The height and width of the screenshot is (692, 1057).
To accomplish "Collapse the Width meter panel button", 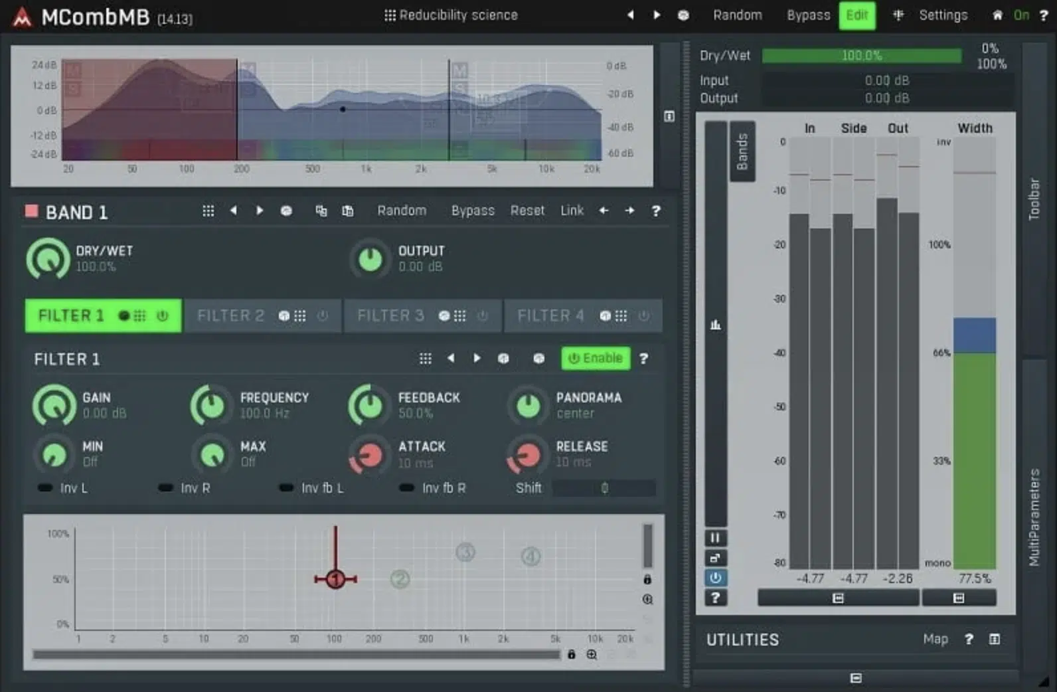I will coord(959,598).
